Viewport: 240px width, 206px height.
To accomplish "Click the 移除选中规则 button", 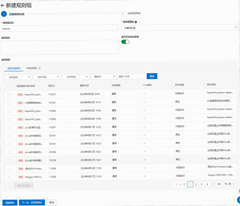I will pos(24,186).
